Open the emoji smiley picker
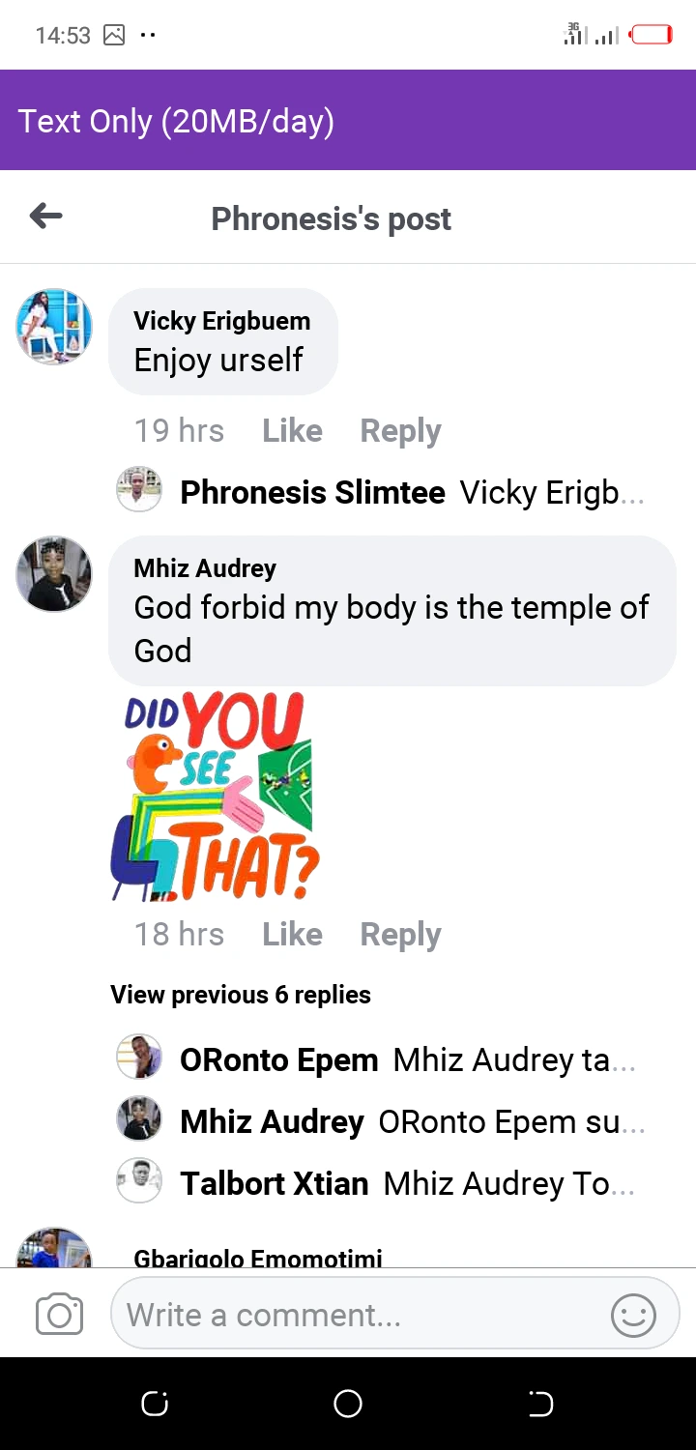696x1450 pixels. pos(633,1315)
